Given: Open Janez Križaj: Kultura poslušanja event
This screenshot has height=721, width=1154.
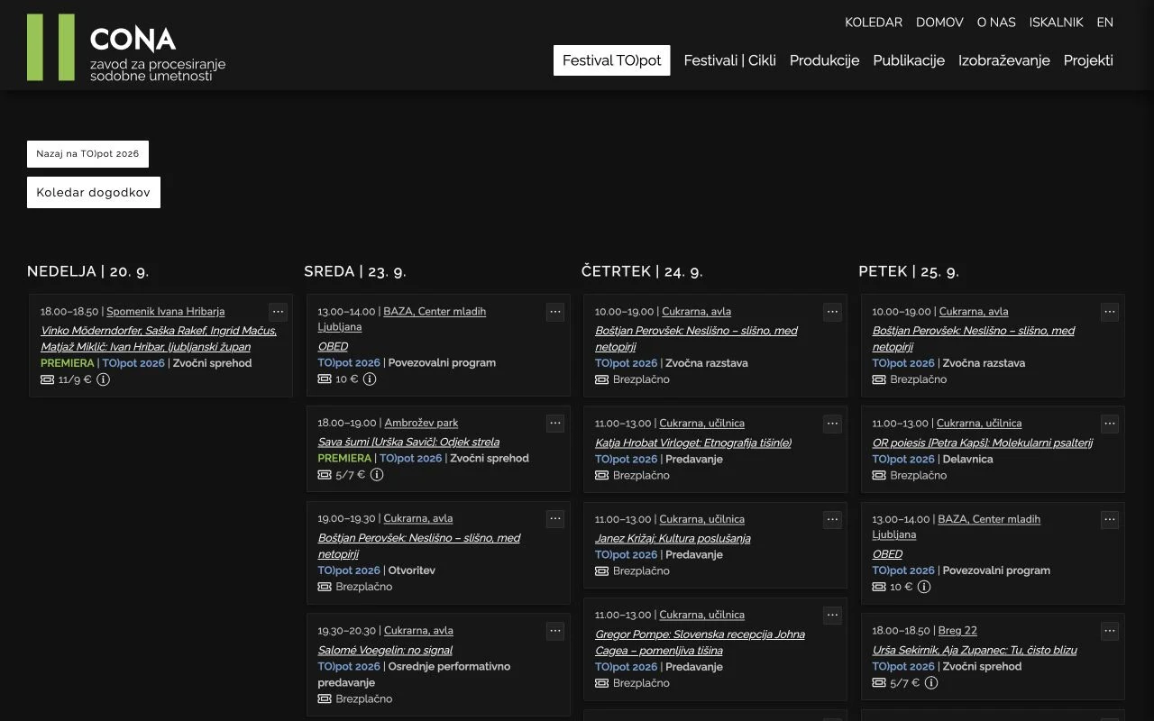Looking at the screenshot, I should 673,538.
